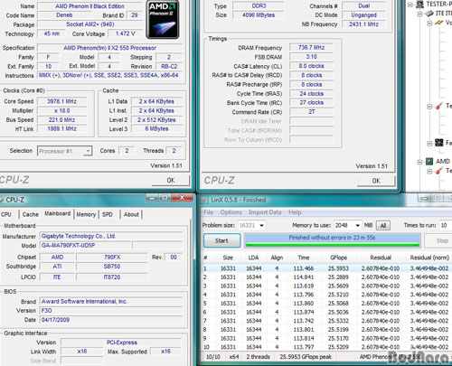Screen dimensions: 452x366
Task: Select the Mainboard tab
Action: pos(57,213)
